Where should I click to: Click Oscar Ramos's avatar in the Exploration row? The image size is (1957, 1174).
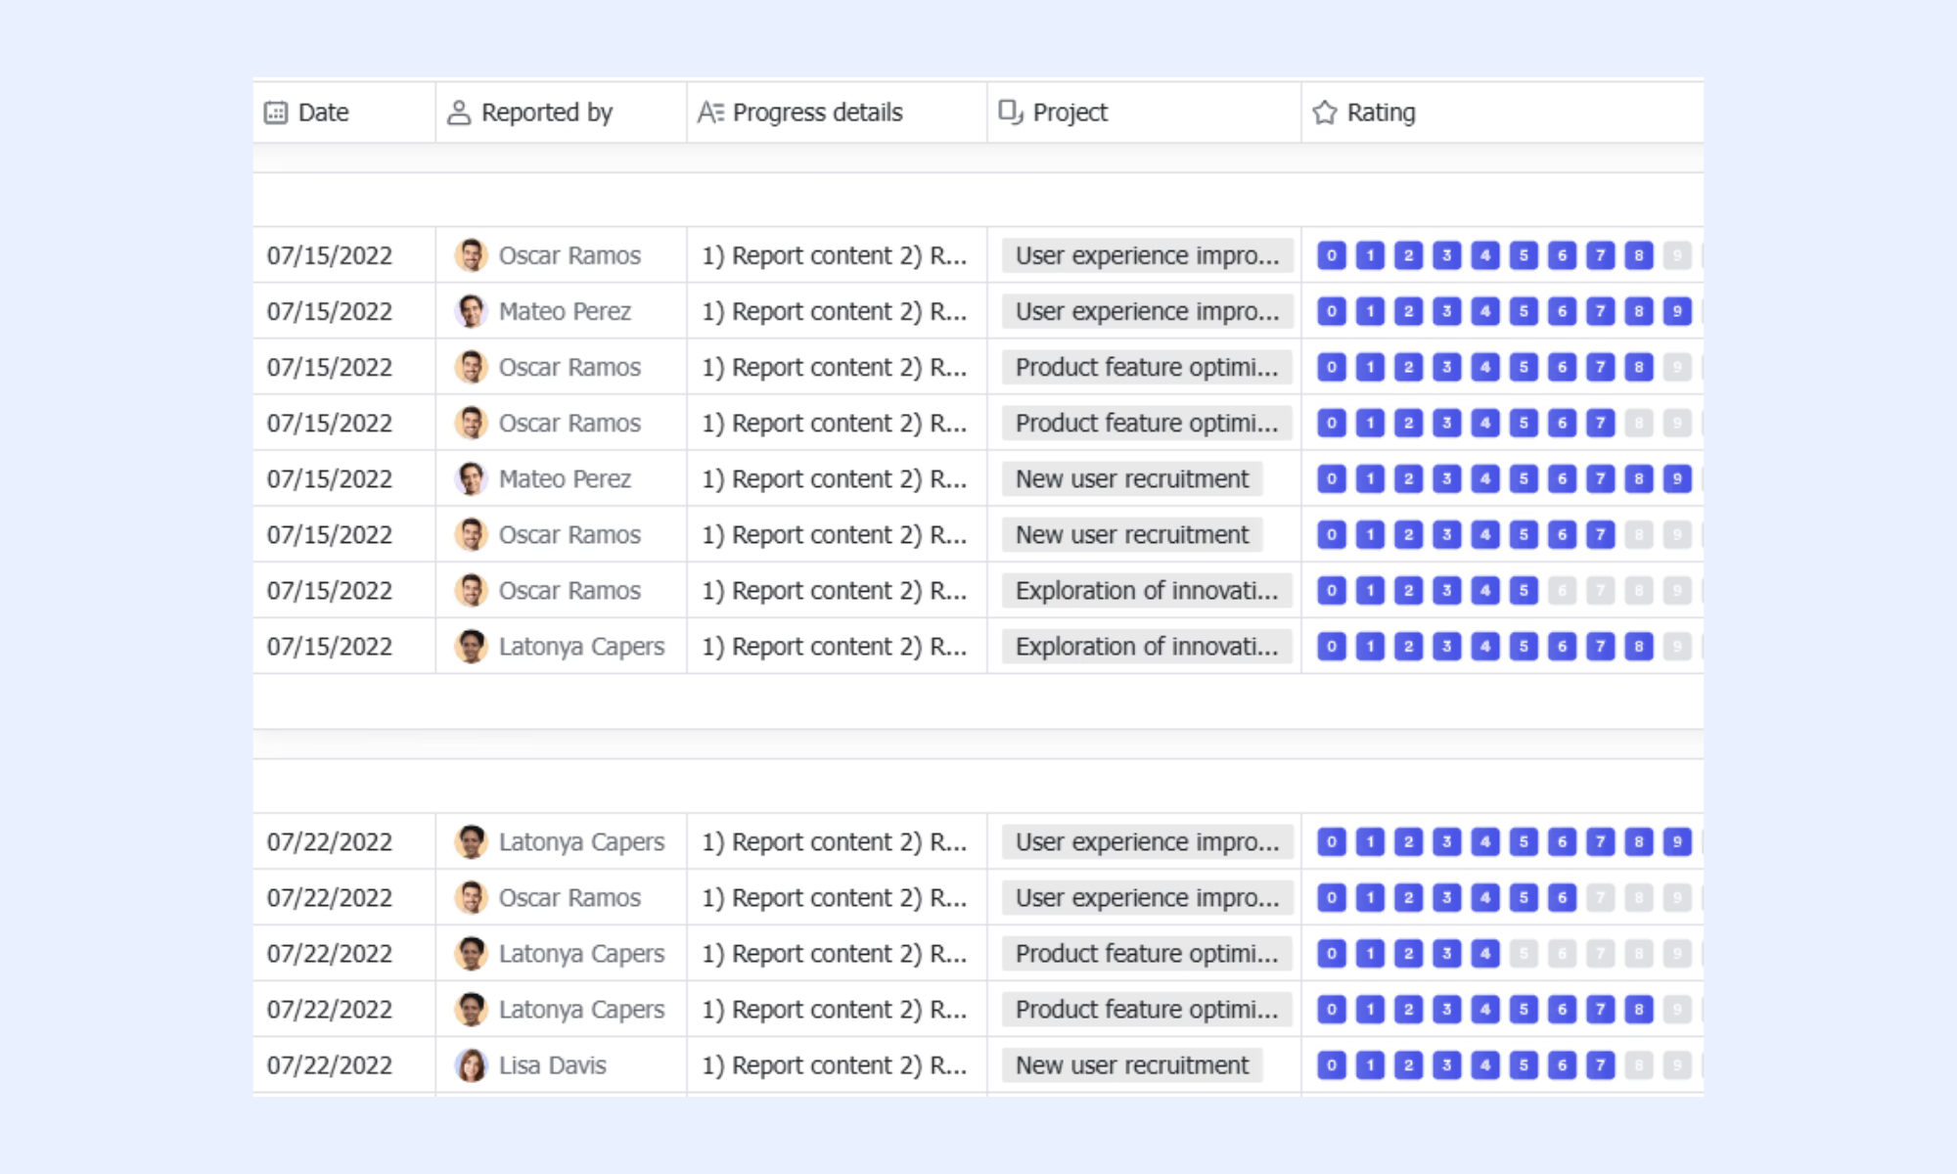(472, 590)
